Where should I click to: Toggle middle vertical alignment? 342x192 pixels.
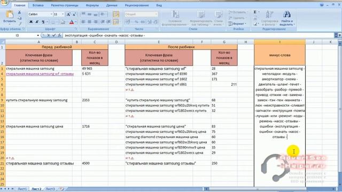pyautogui.click(x=90, y=14)
